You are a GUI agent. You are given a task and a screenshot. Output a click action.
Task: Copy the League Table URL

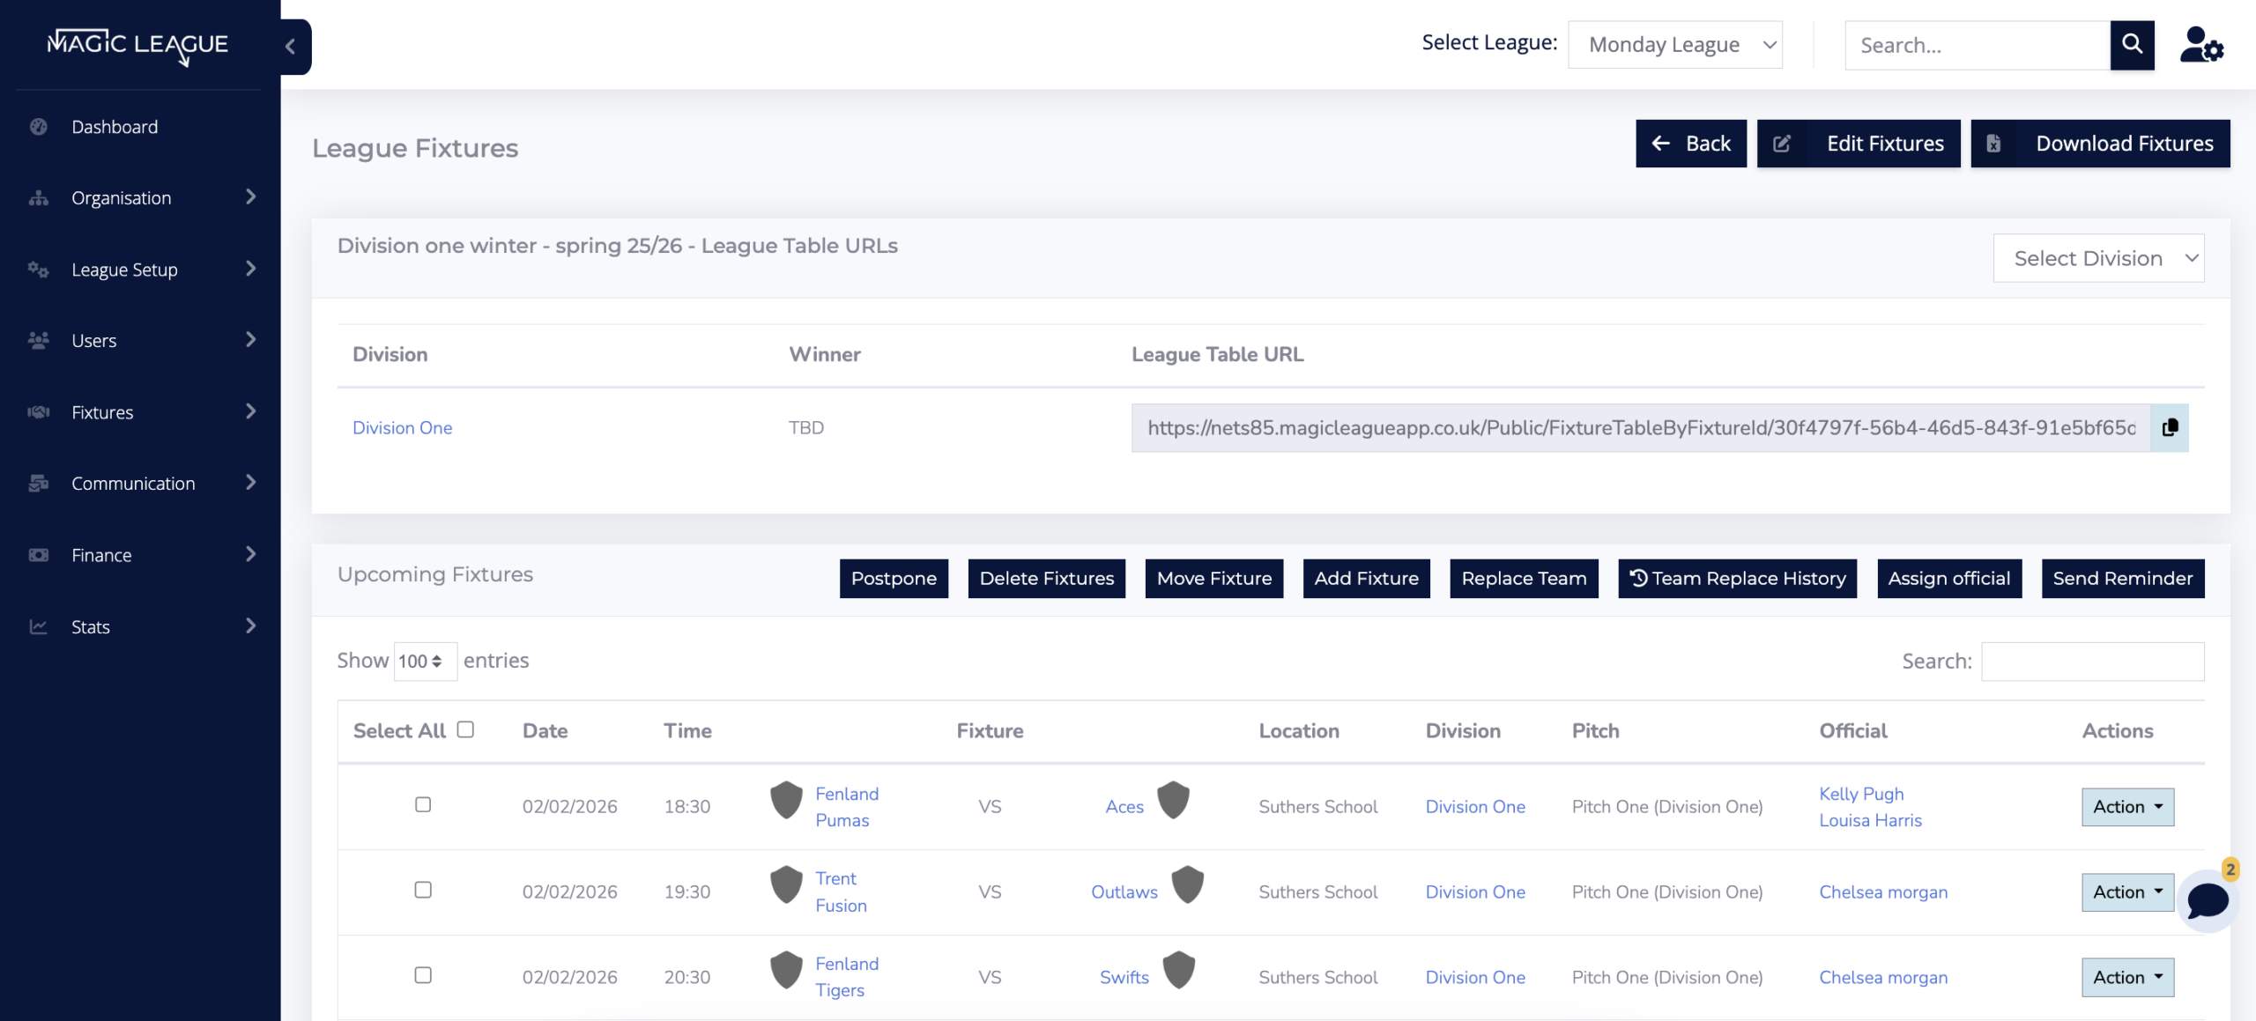[2170, 427]
